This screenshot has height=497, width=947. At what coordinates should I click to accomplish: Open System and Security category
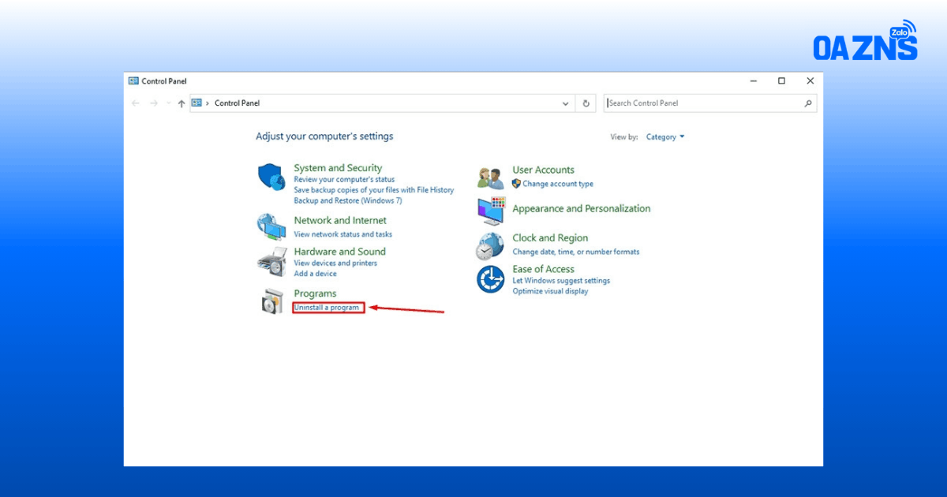[x=338, y=168]
